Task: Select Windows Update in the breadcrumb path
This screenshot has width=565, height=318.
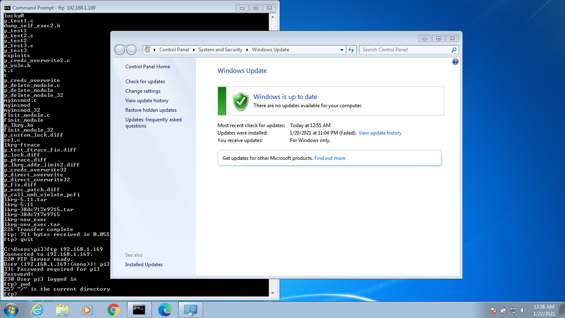Action: point(271,50)
